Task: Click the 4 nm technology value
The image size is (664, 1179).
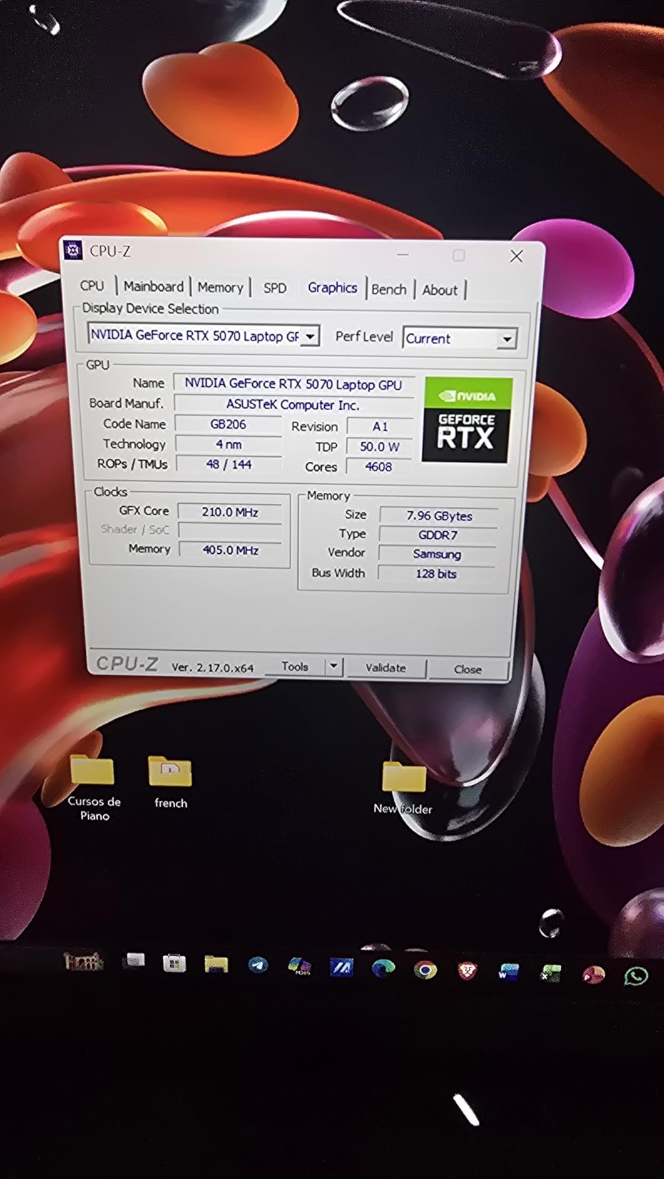Action: [228, 444]
